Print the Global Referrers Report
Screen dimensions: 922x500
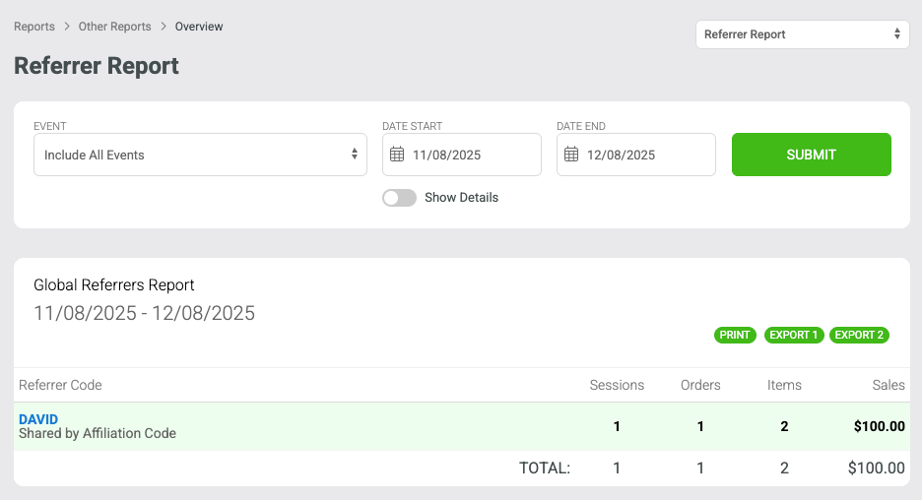(x=735, y=335)
